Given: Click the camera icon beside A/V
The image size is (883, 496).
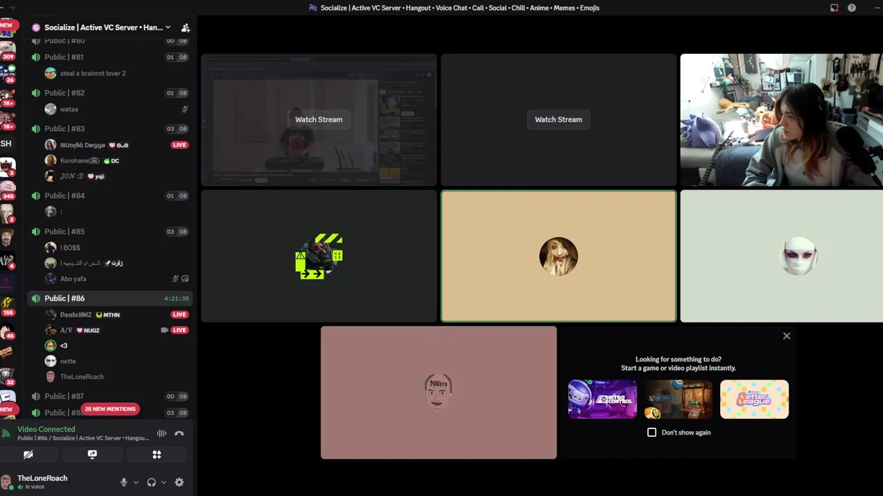Looking at the screenshot, I should [164, 330].
